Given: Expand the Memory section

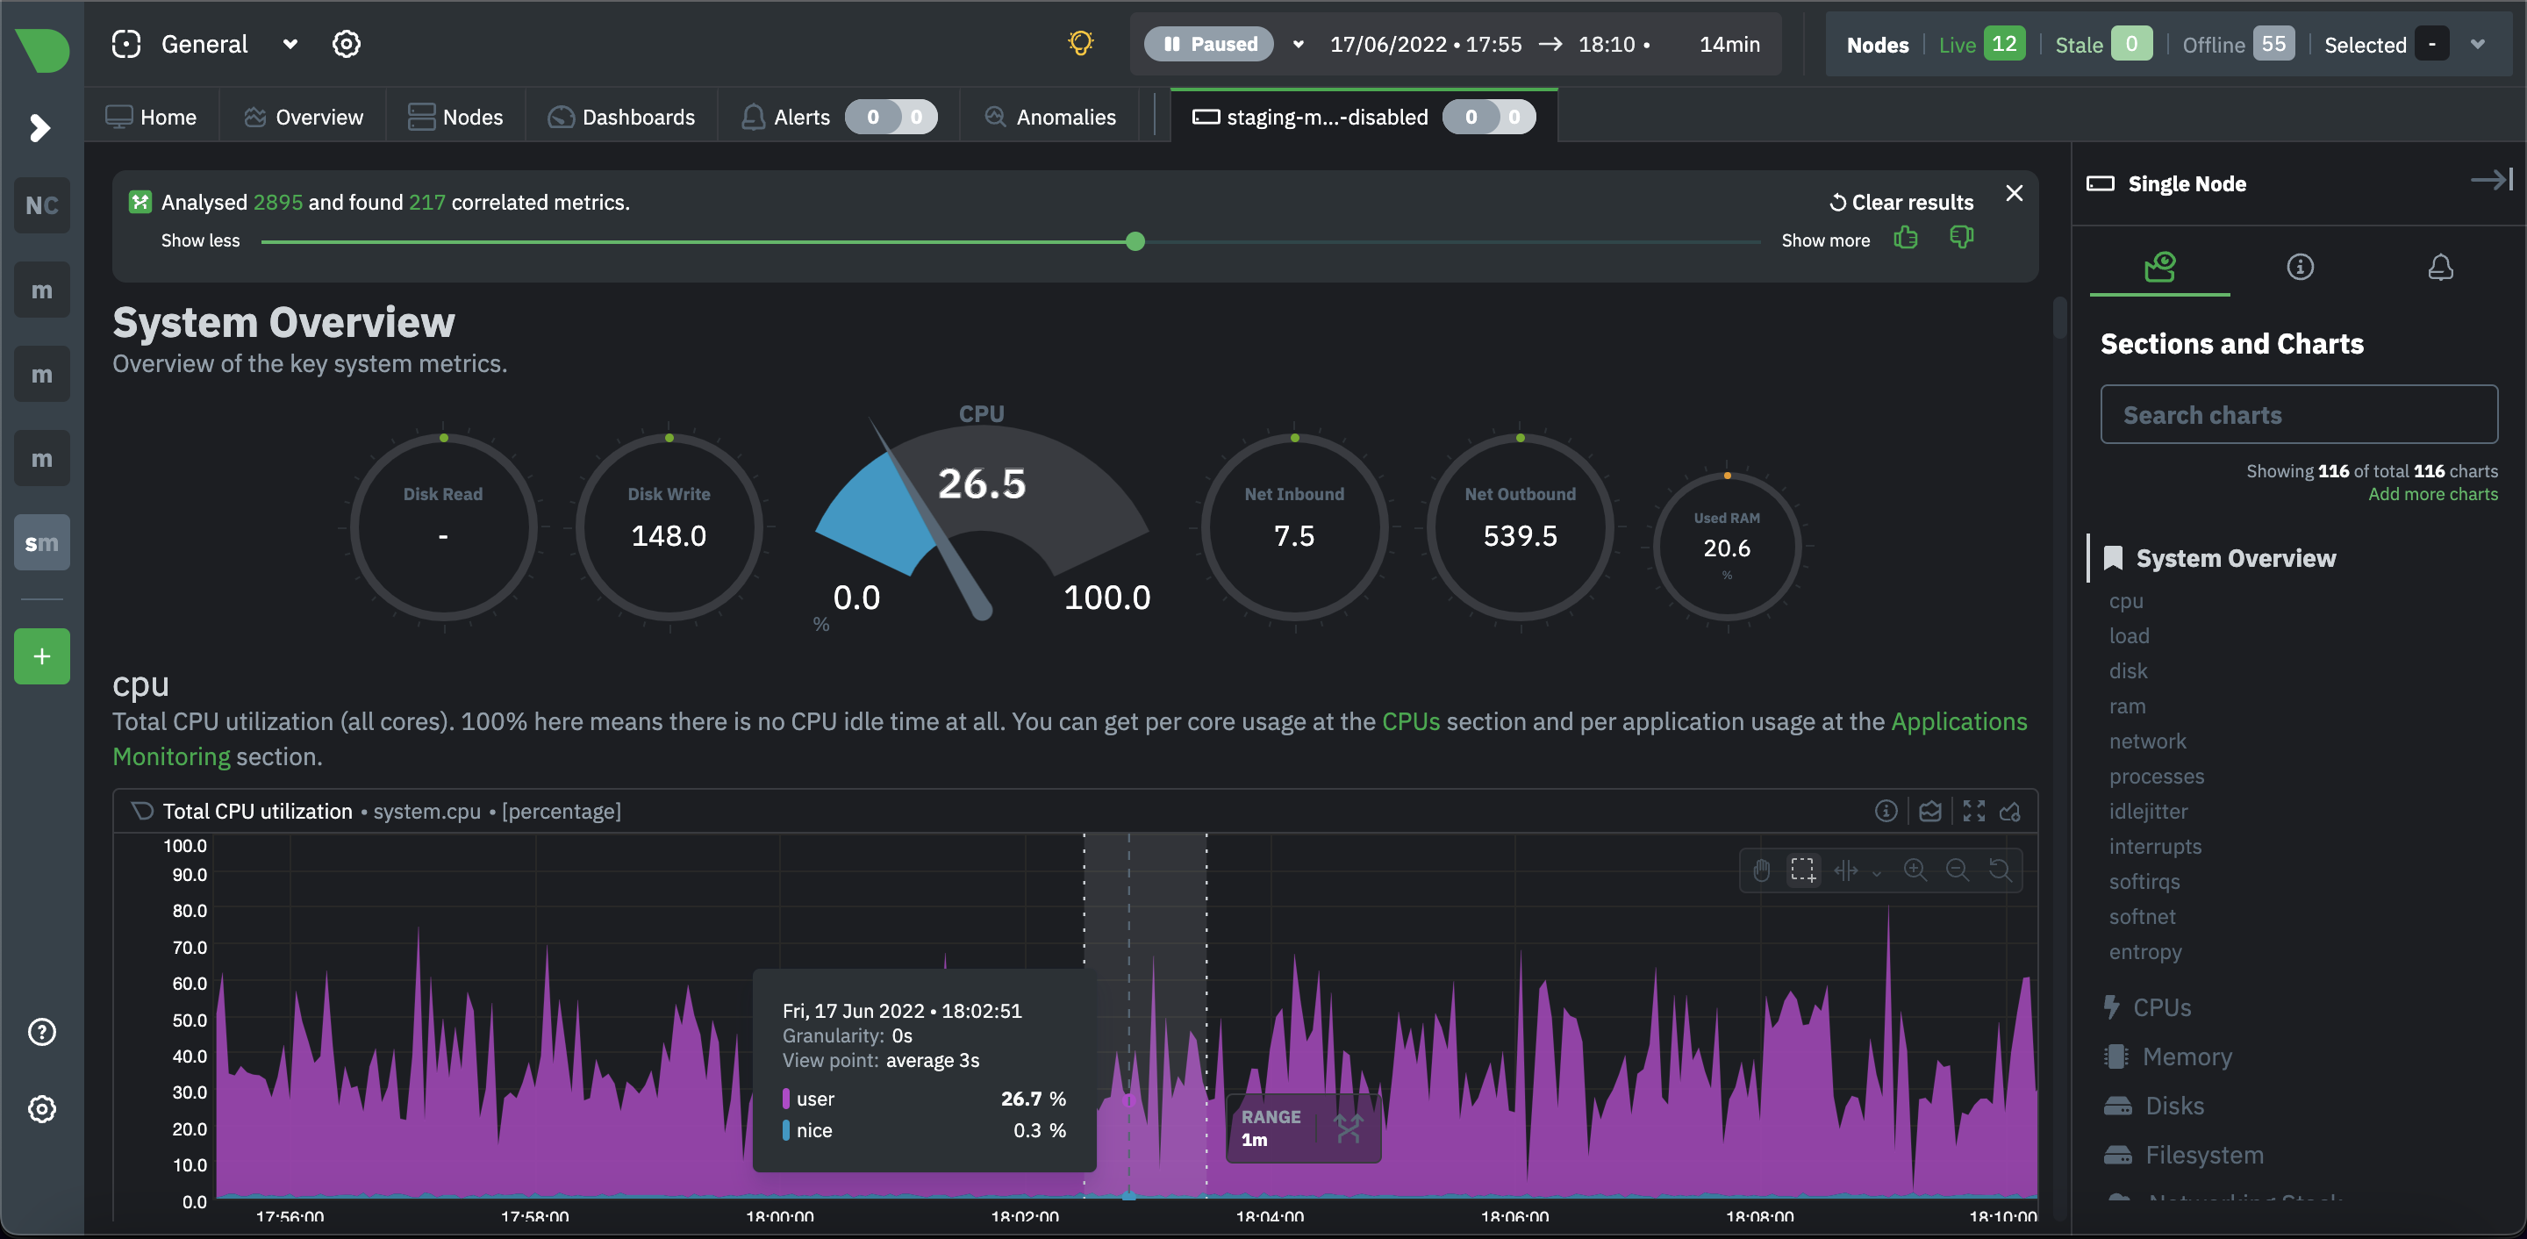Looking at the screenshot, I should pos(2167,1056).
